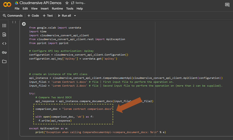Open the File menu
Image resolution: width=233 pixels, height=140 pixels.
click(x=17, y=9)
